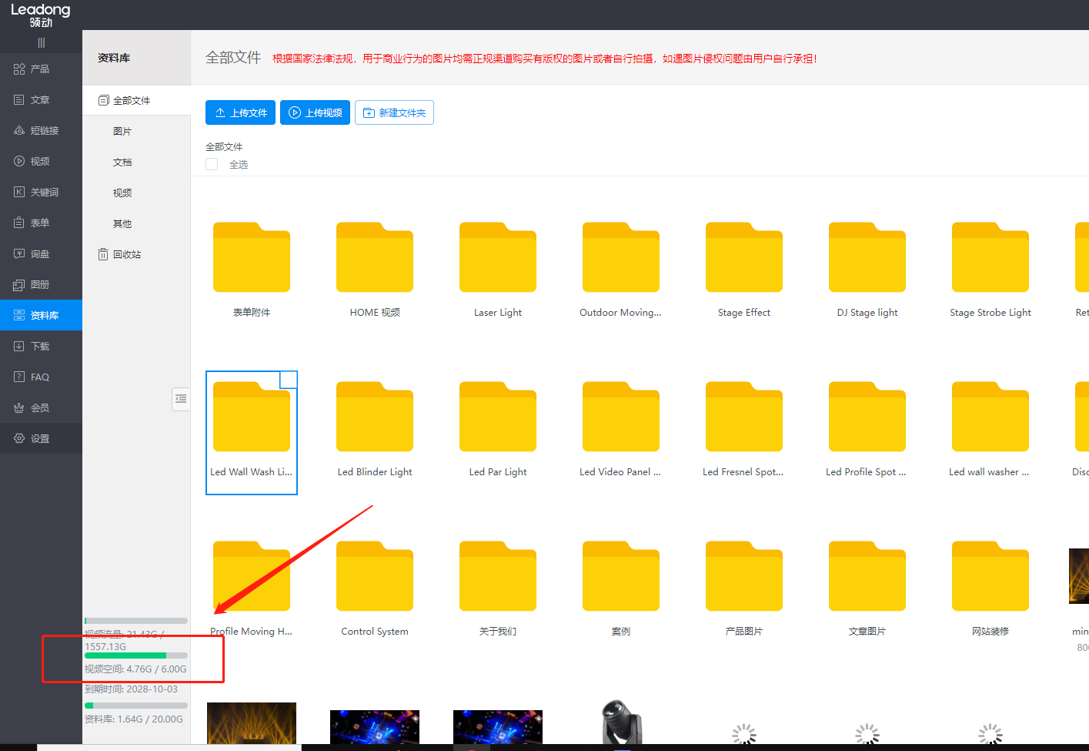This screenshot has width=1089, height=751.
Task: Click the FAQ sidebar icon
Action: pyautogui.click(x=19, y=377)
